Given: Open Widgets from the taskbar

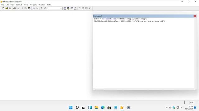Looking at the screenshot, I should (x=90, y=108).
